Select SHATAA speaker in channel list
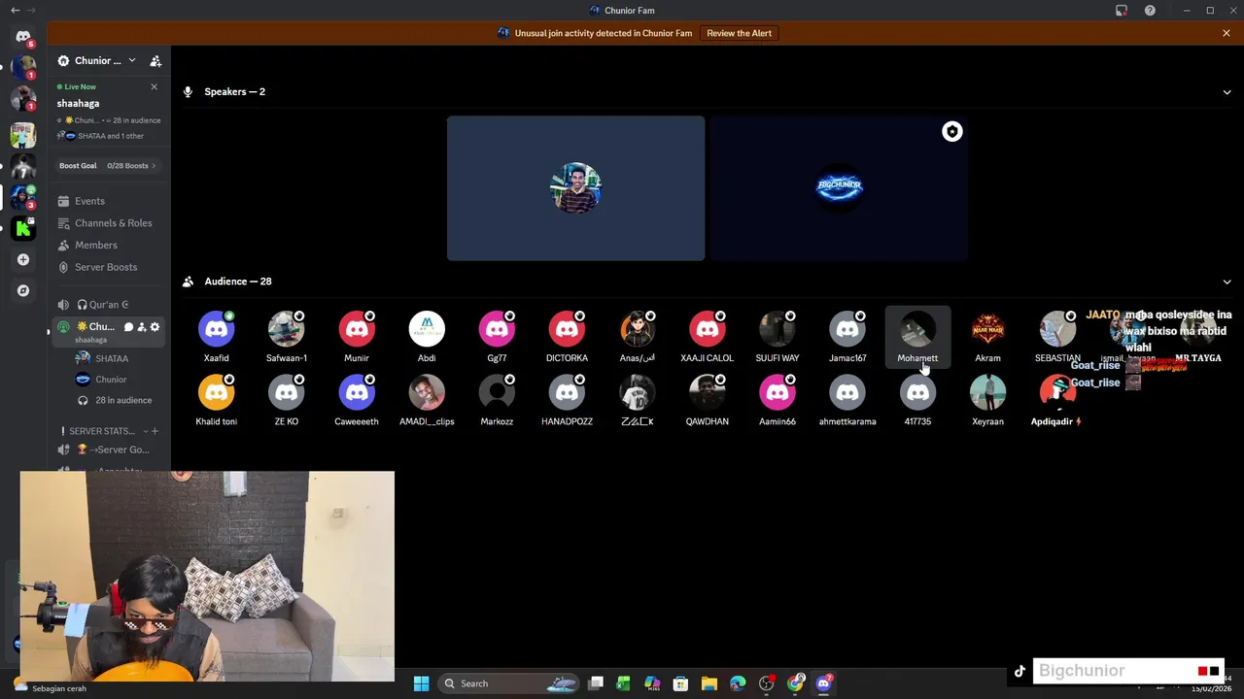The width and height of the screenshot is (1244, 699). click(x=112, y=358)
